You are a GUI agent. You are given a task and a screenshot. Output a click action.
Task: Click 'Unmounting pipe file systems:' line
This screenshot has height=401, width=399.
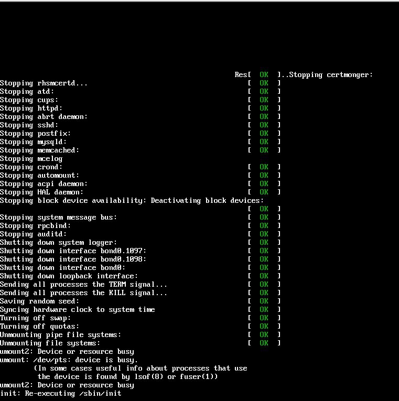(x=60, y=335)
